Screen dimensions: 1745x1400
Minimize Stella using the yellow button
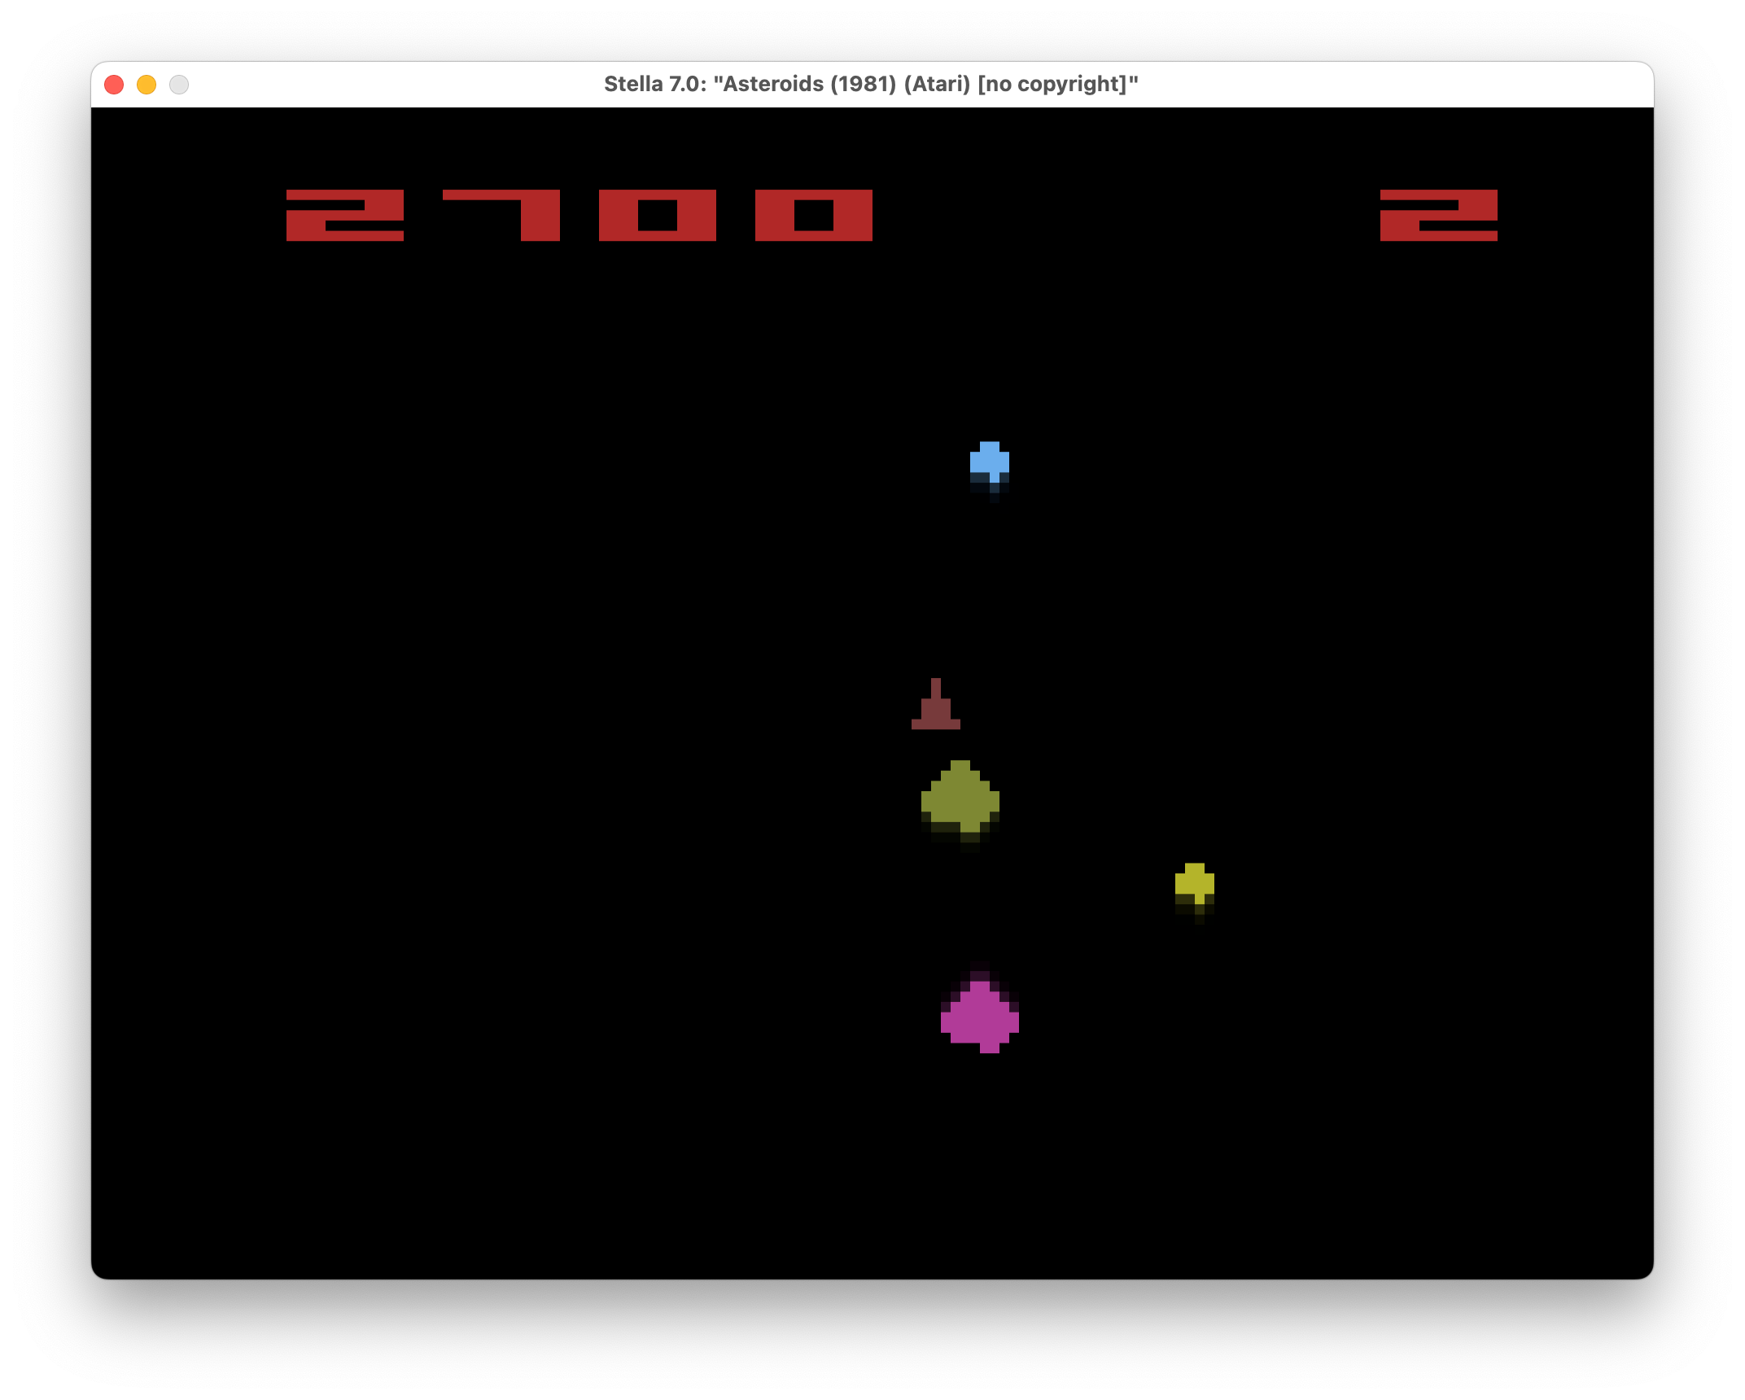click(x=147, y=85)
